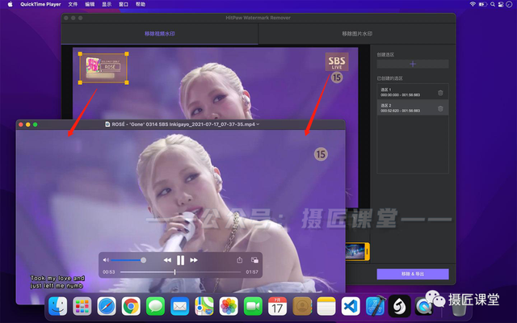Select 选区 2 in the selection list
This screenshot has width=517, height=323.
413,107
